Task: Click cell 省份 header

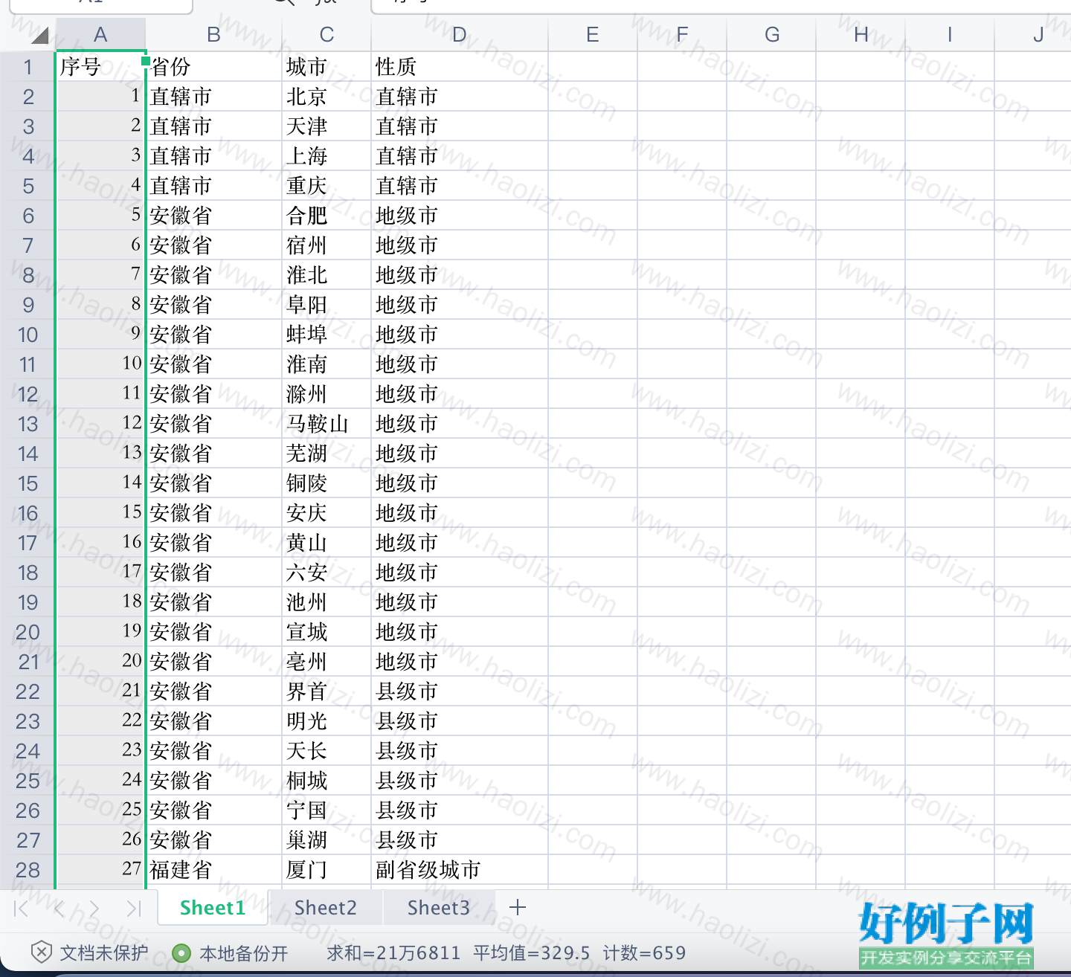Action: pos(214,67)
